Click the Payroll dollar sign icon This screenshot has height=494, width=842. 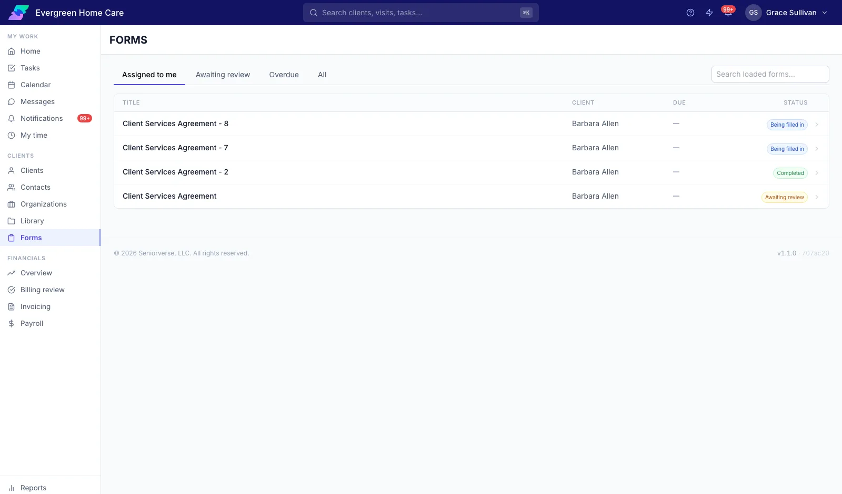click(x=11, y=324)
